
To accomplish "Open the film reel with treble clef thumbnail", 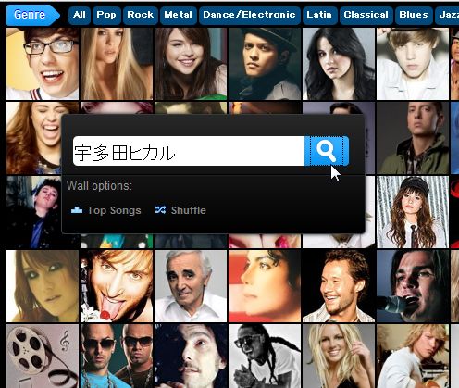I will (x=43, y=356).
